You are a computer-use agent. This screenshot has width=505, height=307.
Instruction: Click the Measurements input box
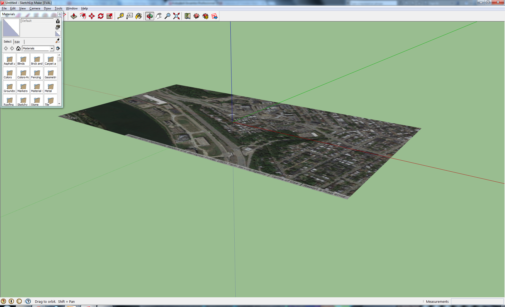click(x=477, y=301)
